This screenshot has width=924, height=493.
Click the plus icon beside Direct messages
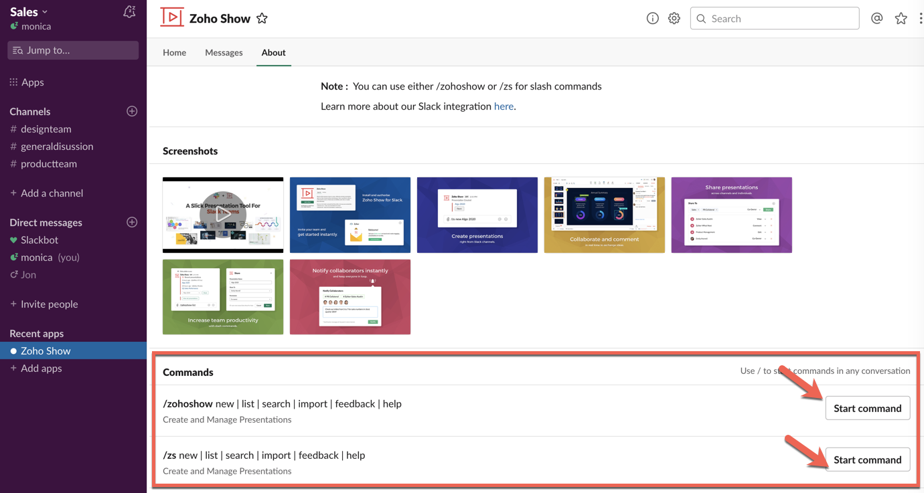(132, 222)
